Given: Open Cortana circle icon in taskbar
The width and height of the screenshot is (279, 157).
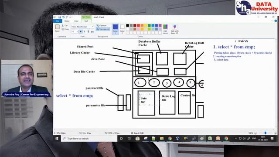Looking at the screenshot, I should point(121,139).
